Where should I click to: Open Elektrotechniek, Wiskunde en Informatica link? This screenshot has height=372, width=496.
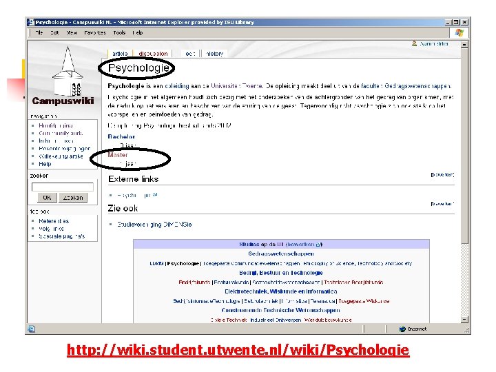tap(281, 291)
